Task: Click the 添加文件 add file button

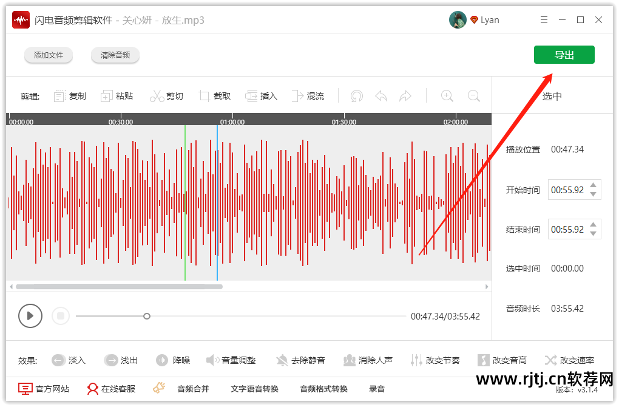Action: coord(49,55)
